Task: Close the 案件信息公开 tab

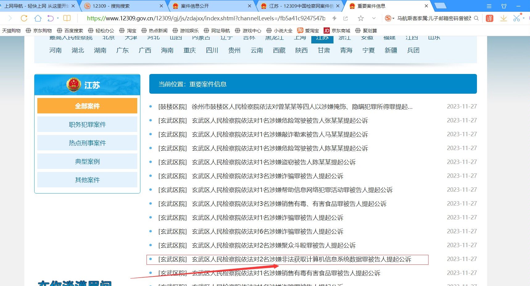Action: [249, 6]
